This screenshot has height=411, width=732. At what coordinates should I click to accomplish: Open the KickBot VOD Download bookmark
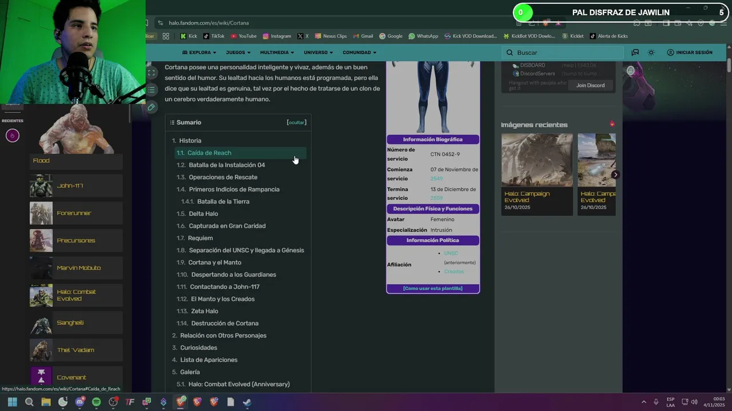(x=529, y=36)
